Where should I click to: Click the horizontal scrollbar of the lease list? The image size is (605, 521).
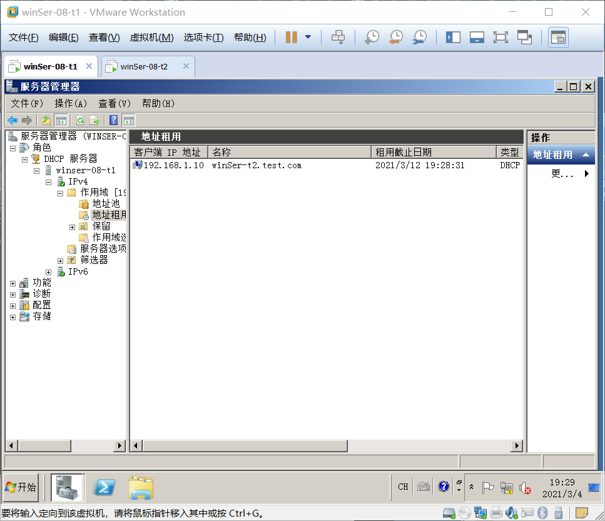point(245,446)
